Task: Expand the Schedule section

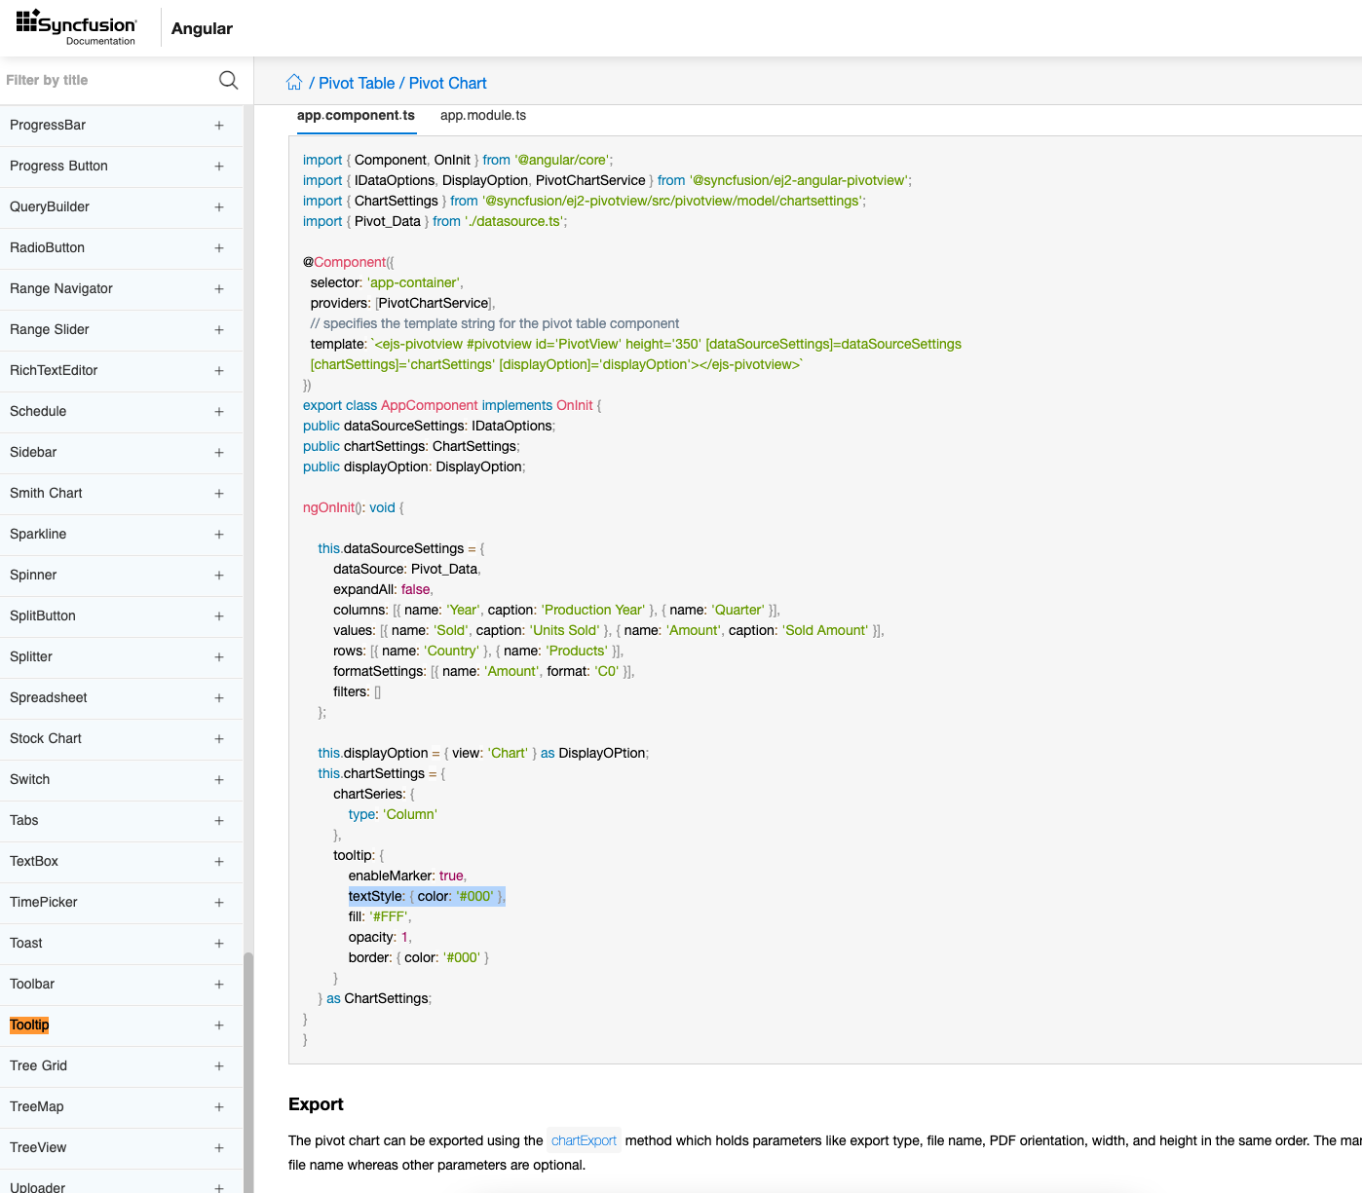Action: 218,411
